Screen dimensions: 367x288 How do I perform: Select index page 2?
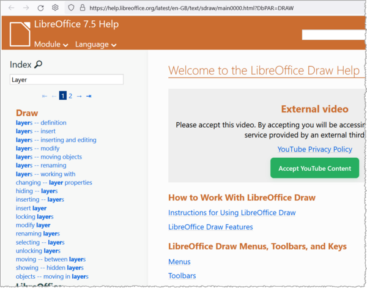click(x=70, y=96)
